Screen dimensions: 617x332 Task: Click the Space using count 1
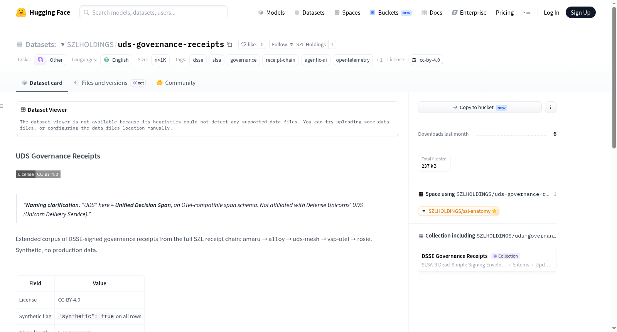point(555,194)
